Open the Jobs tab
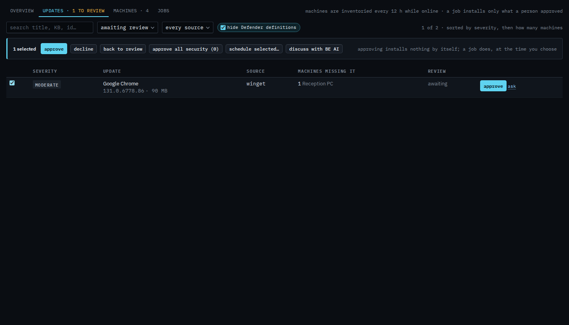 pyautogui.click(x=163, y=11)
